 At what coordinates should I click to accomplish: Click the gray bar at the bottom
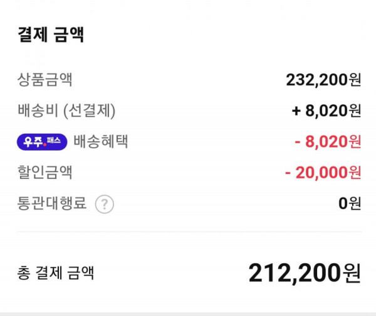tap(188, 314)
